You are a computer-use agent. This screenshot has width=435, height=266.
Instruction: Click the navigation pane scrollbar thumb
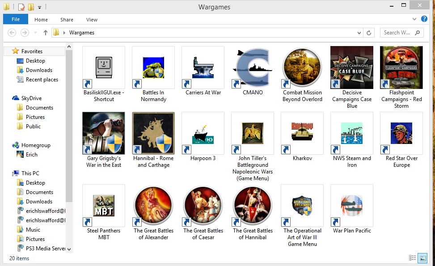[x=69, y=126]
